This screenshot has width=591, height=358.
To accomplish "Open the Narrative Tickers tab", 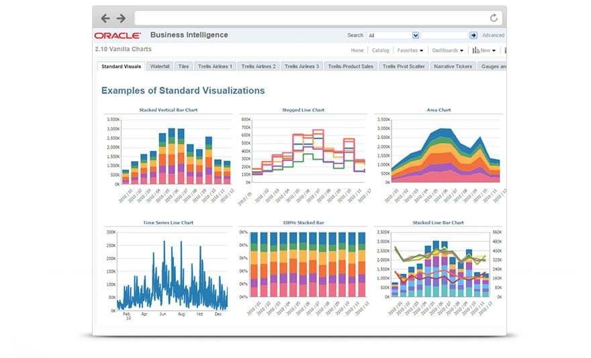I will click(x=453, y=66).
